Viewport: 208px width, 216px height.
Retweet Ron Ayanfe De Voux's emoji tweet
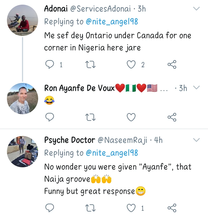90,117
